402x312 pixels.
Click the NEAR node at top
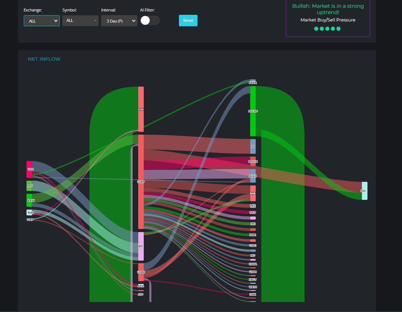(253, 82)
